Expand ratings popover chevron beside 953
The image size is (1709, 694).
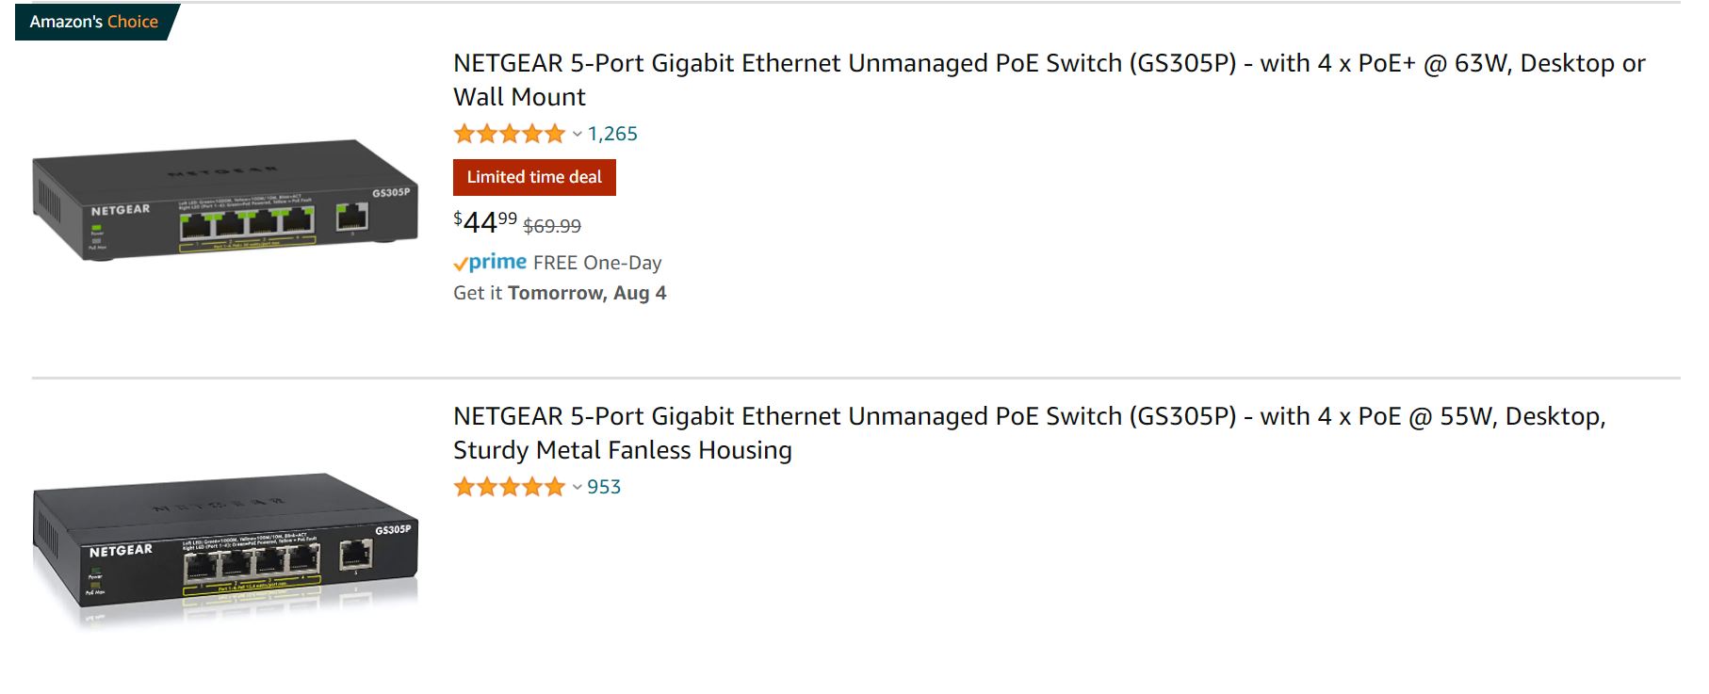click(x=578, y=488)
